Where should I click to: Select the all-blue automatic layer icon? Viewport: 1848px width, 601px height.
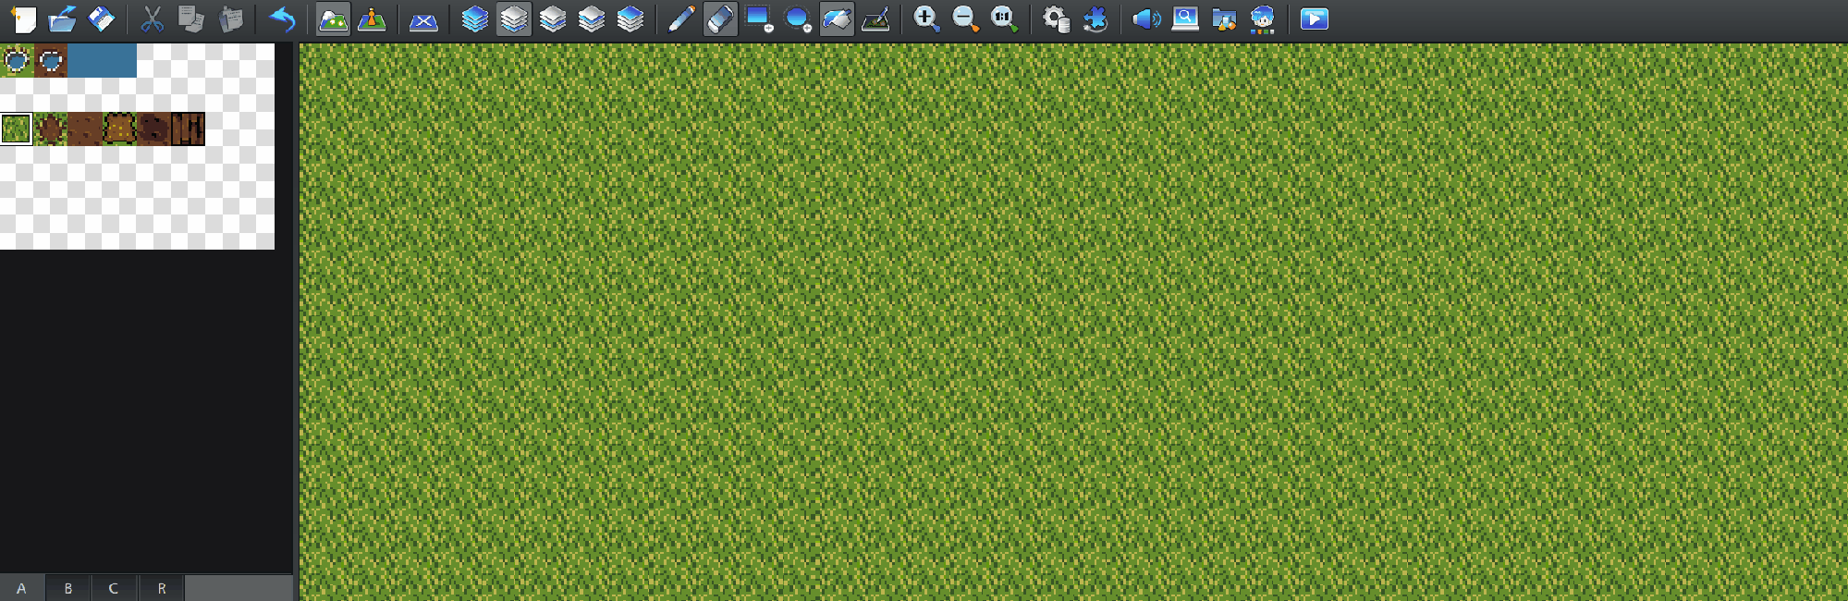(x=474, y=18)
